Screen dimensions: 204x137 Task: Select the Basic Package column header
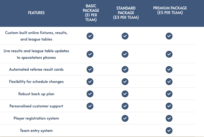[x=91, y=13]
